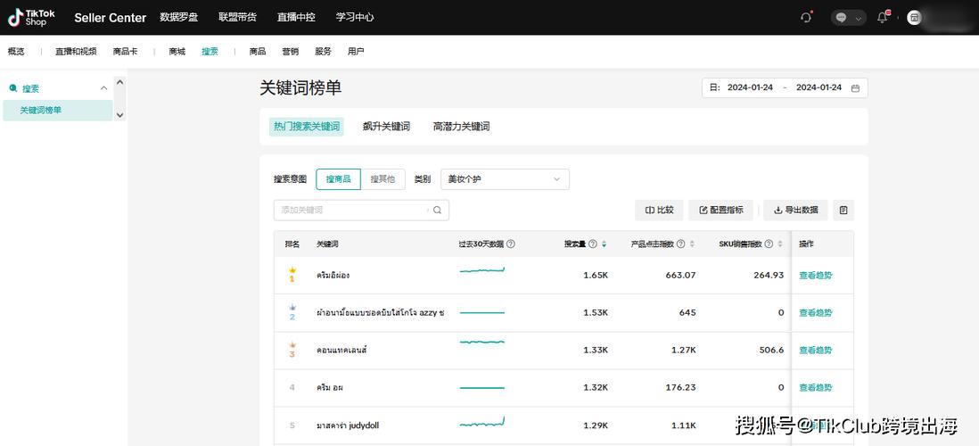This screenshot has width=979, height=446.
Task: Click the sidebar scroll down arrow
Action: click(x=119, y=115)
